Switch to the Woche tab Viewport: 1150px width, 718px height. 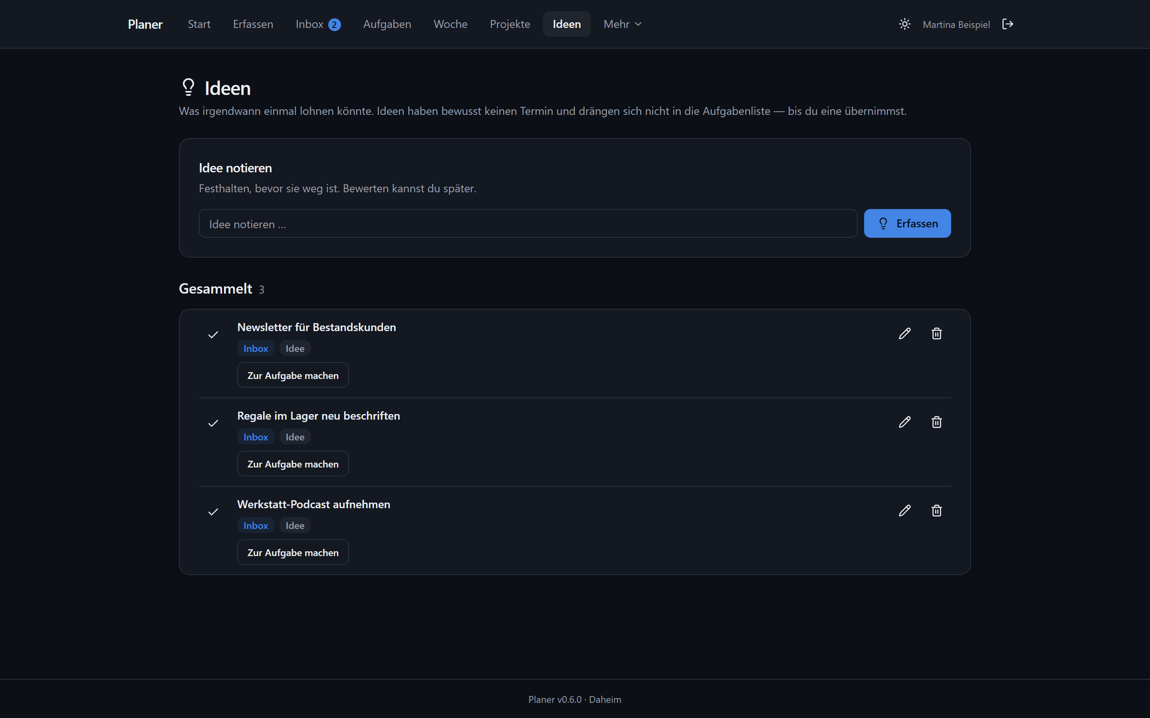450,24
